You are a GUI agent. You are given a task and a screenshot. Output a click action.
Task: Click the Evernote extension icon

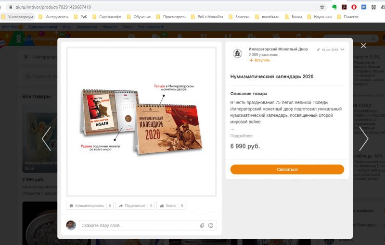pyautogui.click(x=334, y=7)
